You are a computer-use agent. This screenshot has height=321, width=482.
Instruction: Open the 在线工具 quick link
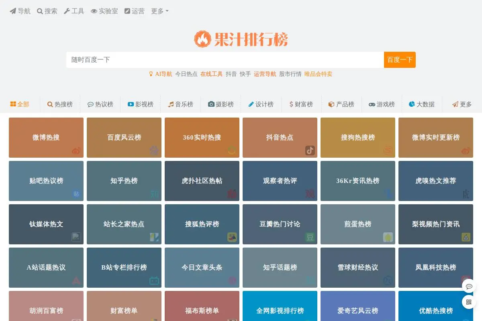point(212,74)
